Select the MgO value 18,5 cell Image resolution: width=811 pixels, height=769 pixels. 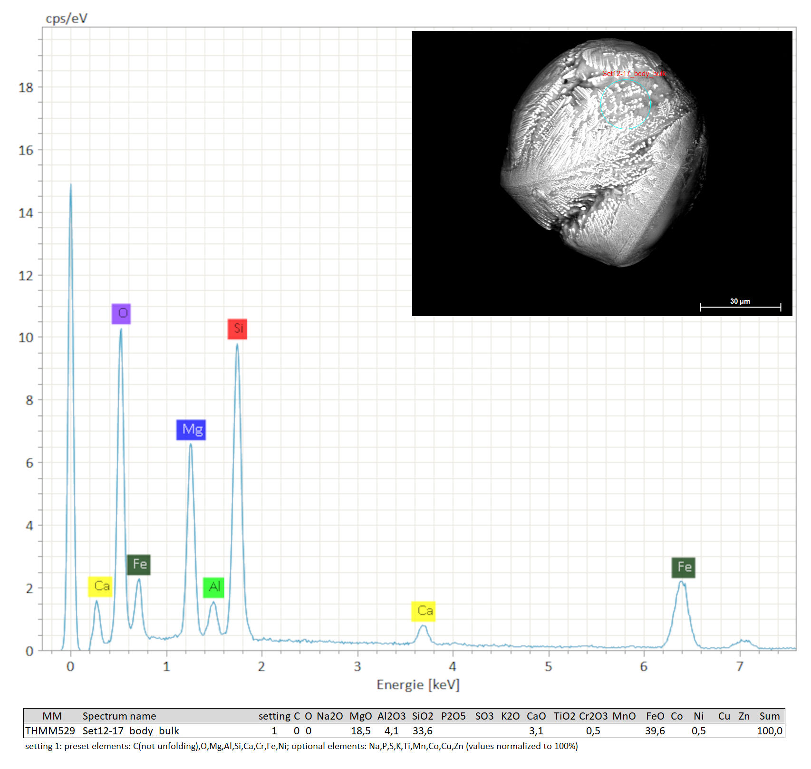tap(360, 731)
